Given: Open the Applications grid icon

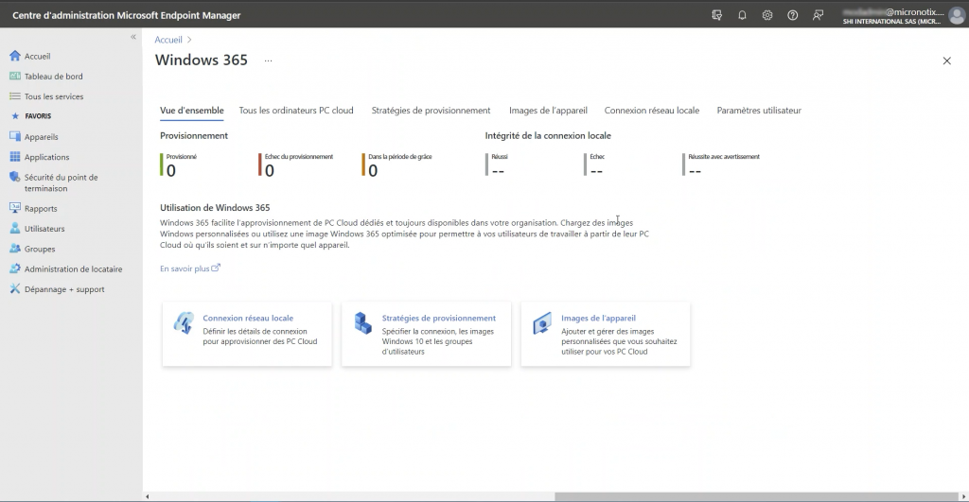Looking at the screenshot, I should click(x=15, y=157).
